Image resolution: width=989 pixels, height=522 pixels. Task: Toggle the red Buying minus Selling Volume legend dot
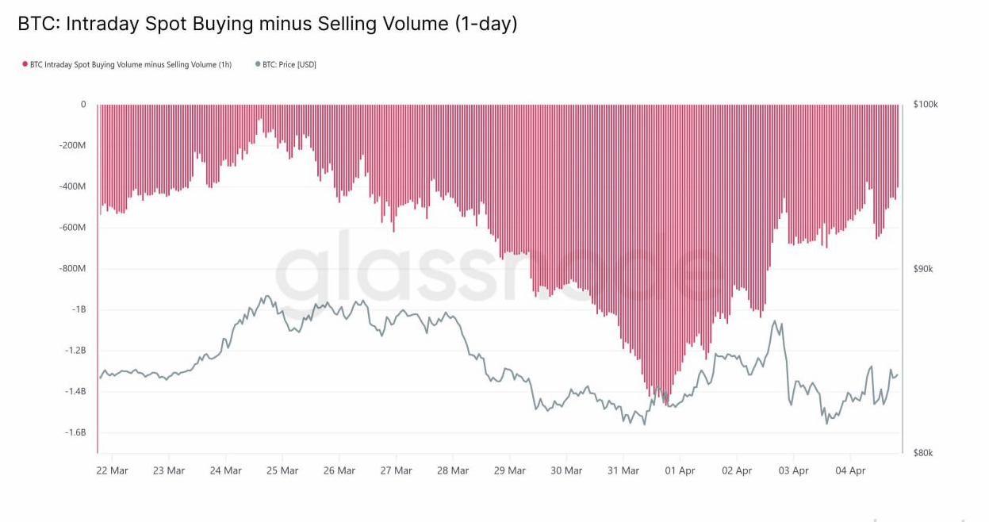tap(25, 64)
